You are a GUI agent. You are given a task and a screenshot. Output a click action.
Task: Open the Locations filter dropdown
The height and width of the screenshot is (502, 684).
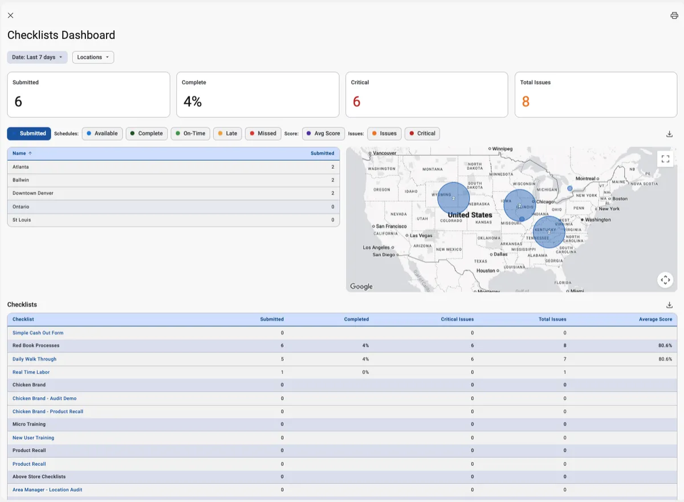click(x=93, y=57)
